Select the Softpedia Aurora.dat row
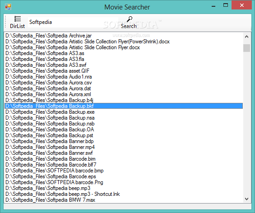This screenshot has height=213, width=255. (124, 88)
